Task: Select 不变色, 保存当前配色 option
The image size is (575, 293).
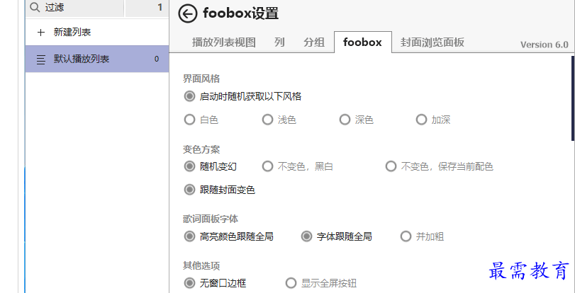Action: coord(391,166)
